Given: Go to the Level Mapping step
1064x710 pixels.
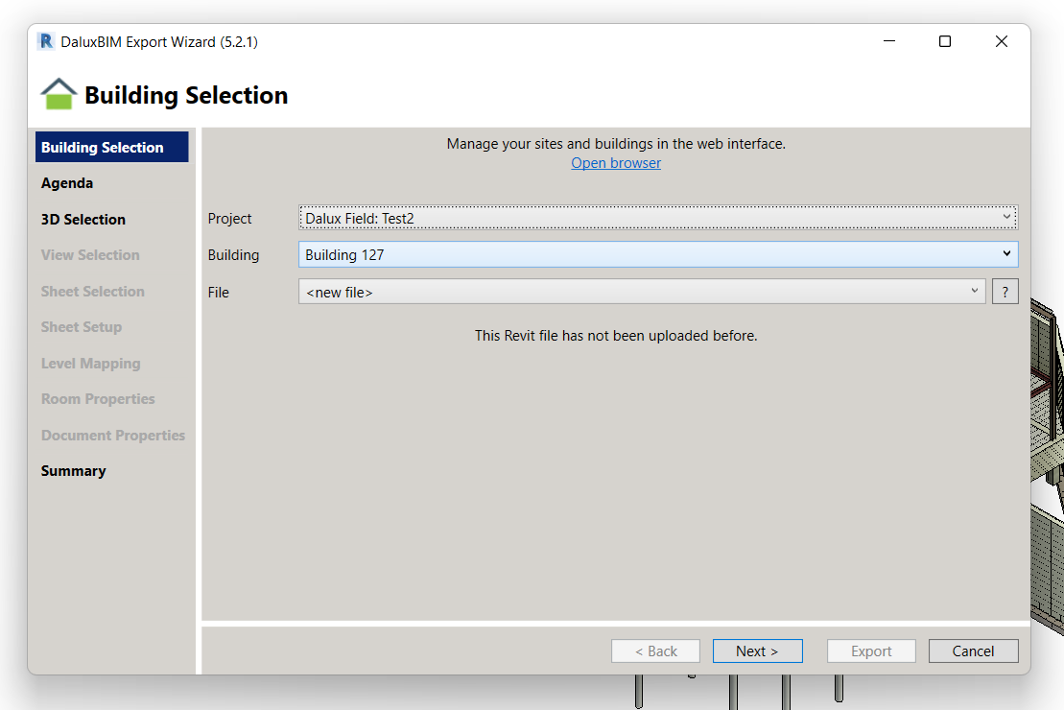Looking at the screenshot, I should 91,363.
